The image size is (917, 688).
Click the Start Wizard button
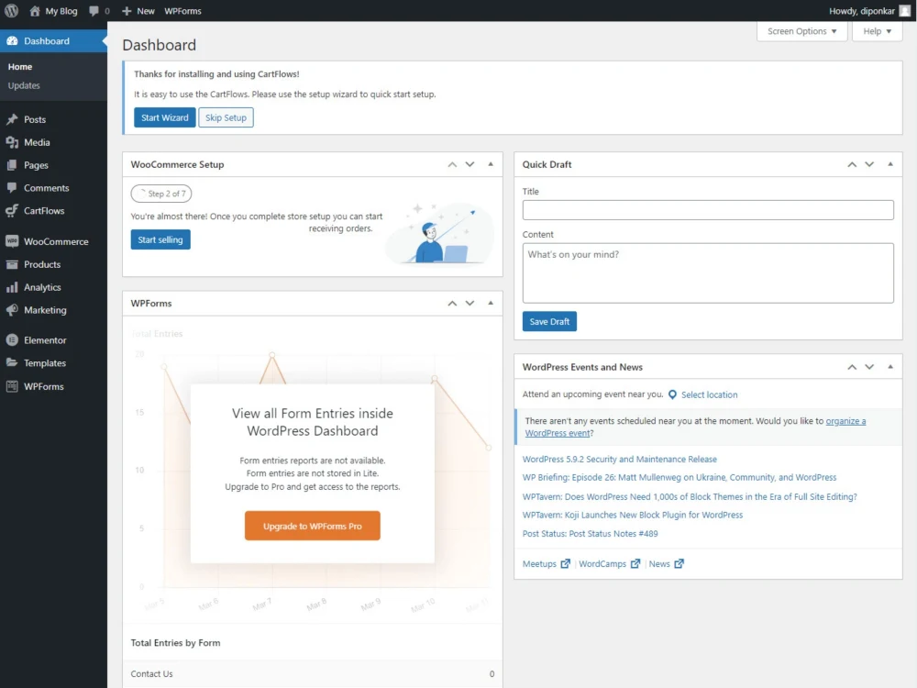pyautogui.click(x=165, y=117)
